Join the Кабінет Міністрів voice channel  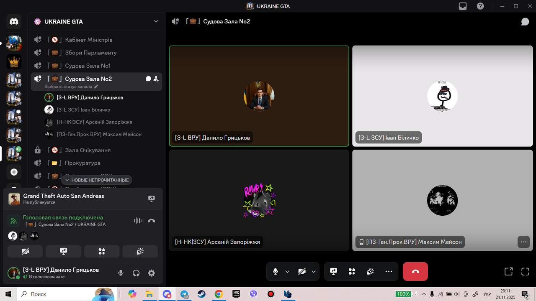pos(96,40)
